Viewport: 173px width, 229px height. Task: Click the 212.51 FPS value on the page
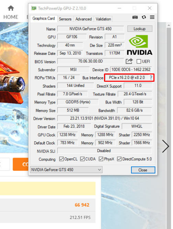click(80, 218)
